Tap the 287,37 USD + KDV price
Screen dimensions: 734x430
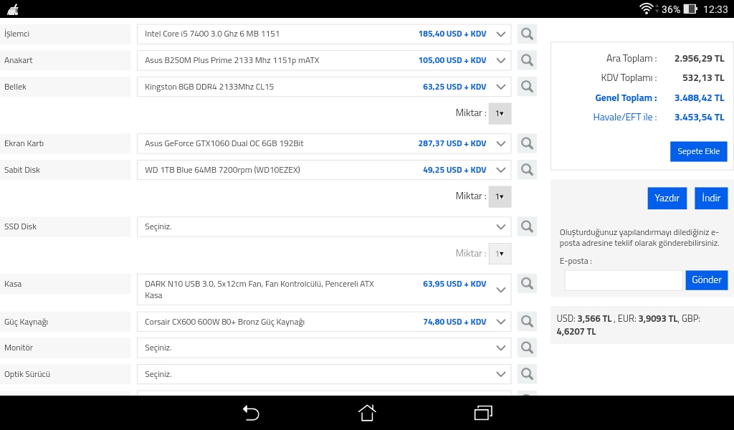(452, 143)
